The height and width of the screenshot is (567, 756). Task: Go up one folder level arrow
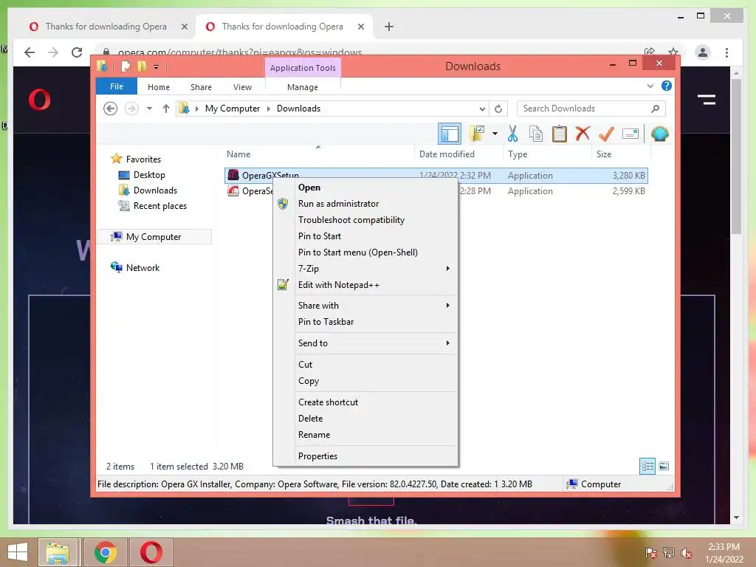point(166,109)
